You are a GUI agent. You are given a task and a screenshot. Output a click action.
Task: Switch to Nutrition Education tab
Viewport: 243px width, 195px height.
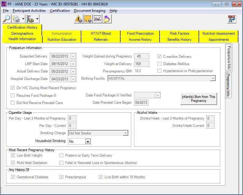(x=62, y=40)
